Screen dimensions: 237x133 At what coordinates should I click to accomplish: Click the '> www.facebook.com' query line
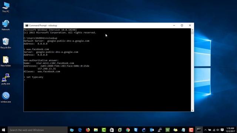click(x=36, y=49)
